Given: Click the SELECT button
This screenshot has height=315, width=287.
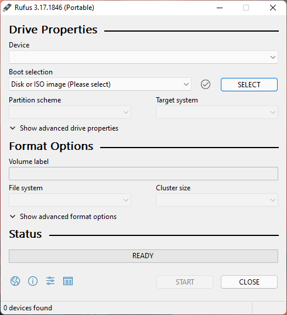Looking at the screenshot, I should 249,84.
